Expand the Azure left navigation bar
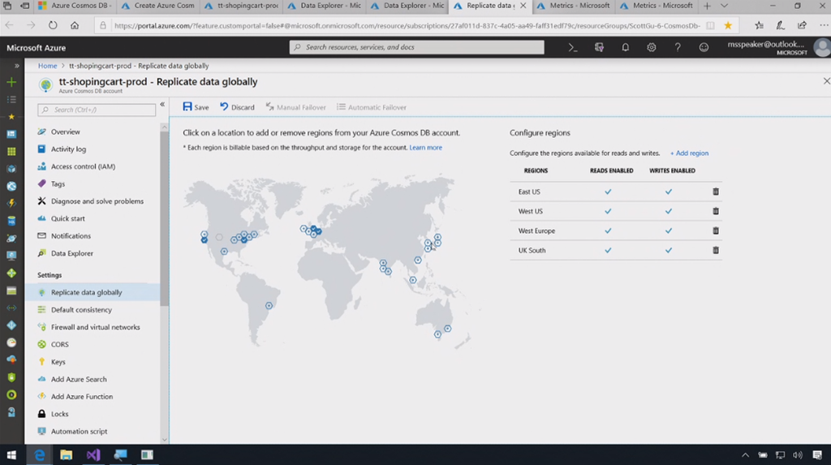This screenshot has width=831, height=465. pyautogui.click(x=16, y=65)
